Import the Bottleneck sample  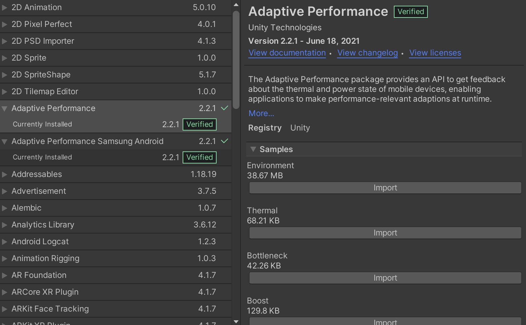tap(385, 278)
